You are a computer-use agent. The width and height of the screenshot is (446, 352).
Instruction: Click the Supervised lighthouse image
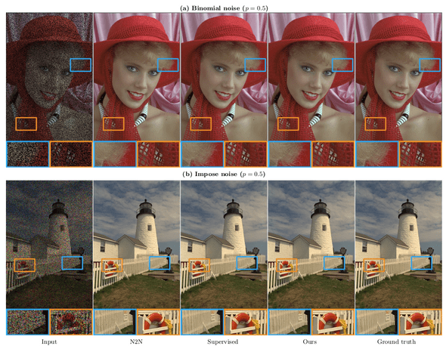click(x=224, y=244)
